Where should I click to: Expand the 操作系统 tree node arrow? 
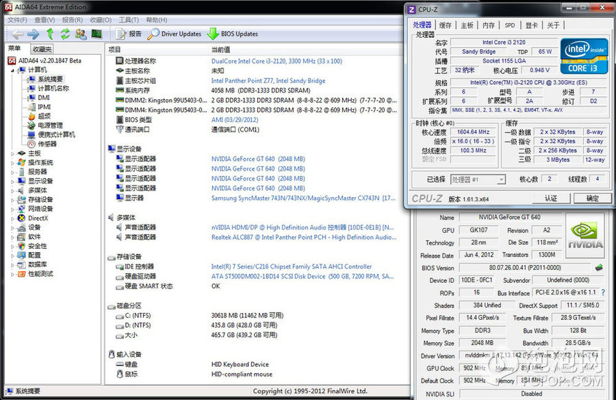pos(12,163)
